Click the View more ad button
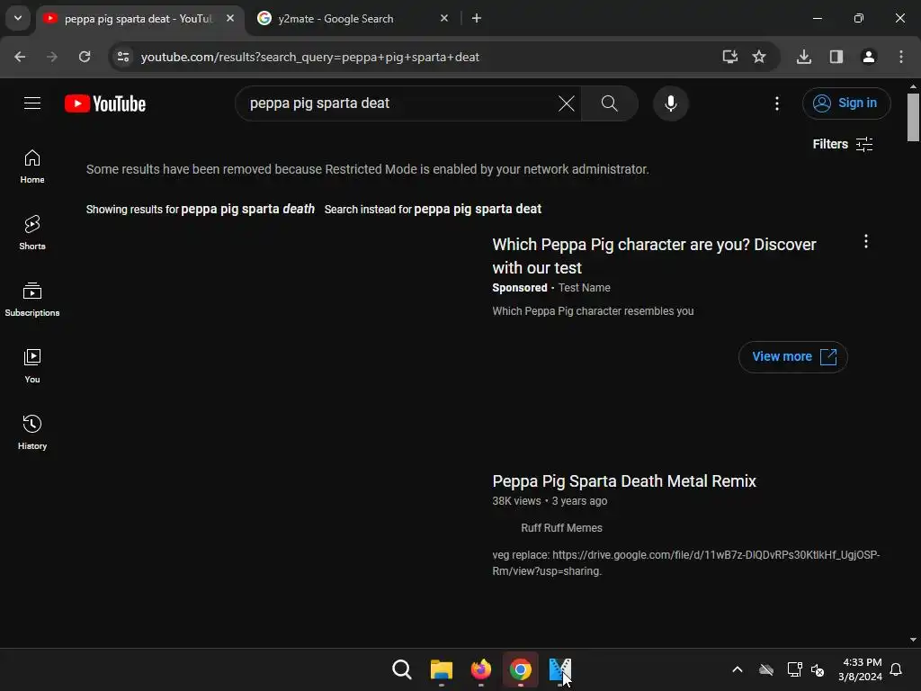Screen dimensions: 921x691 coord(792,356)
